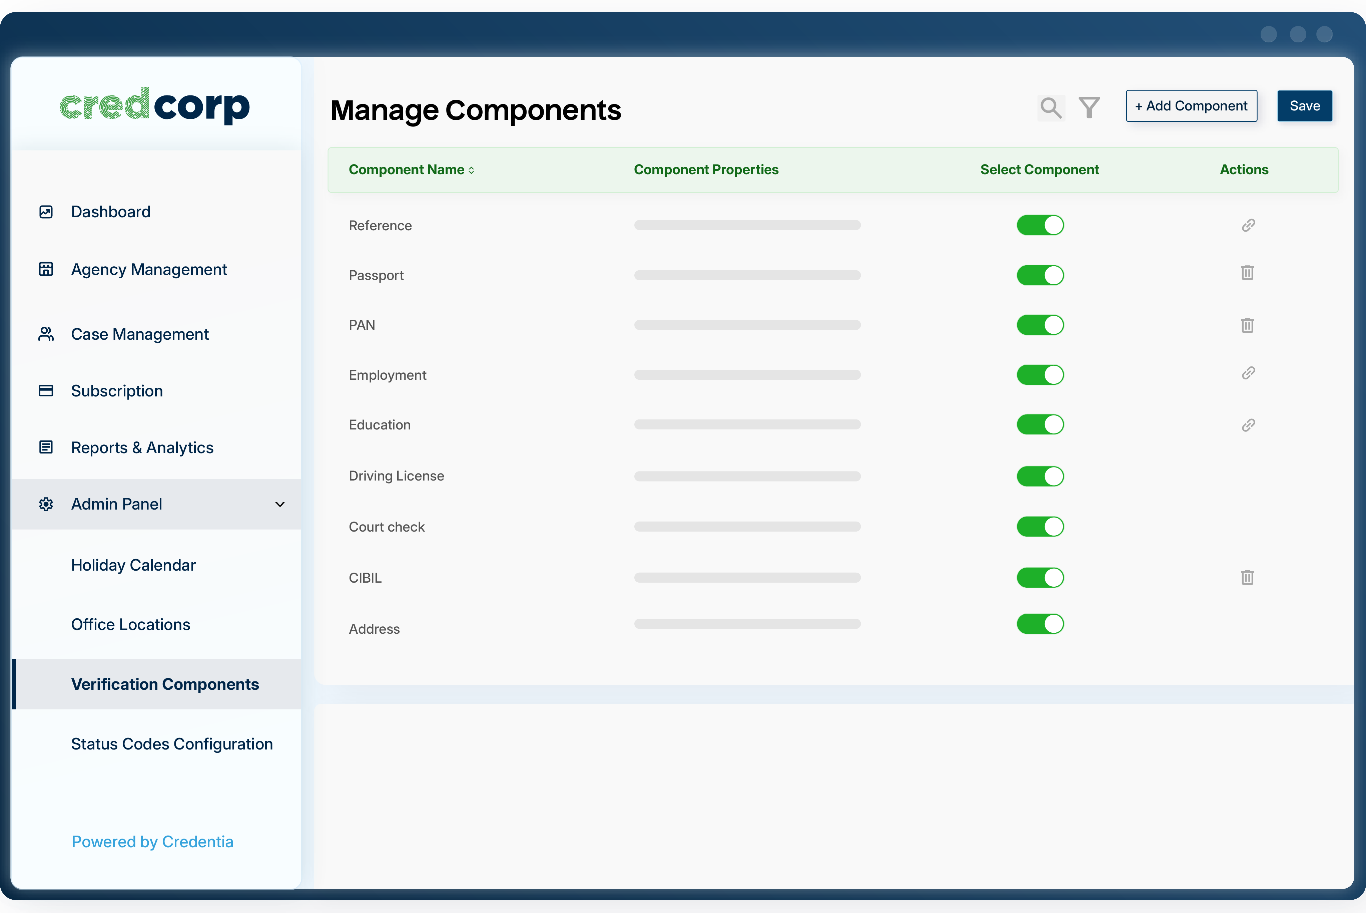Image resolution: width=1366 pixels, height=913 pixels.
Task: Collapse the Admin Panel section
Action: pos(280,504)
